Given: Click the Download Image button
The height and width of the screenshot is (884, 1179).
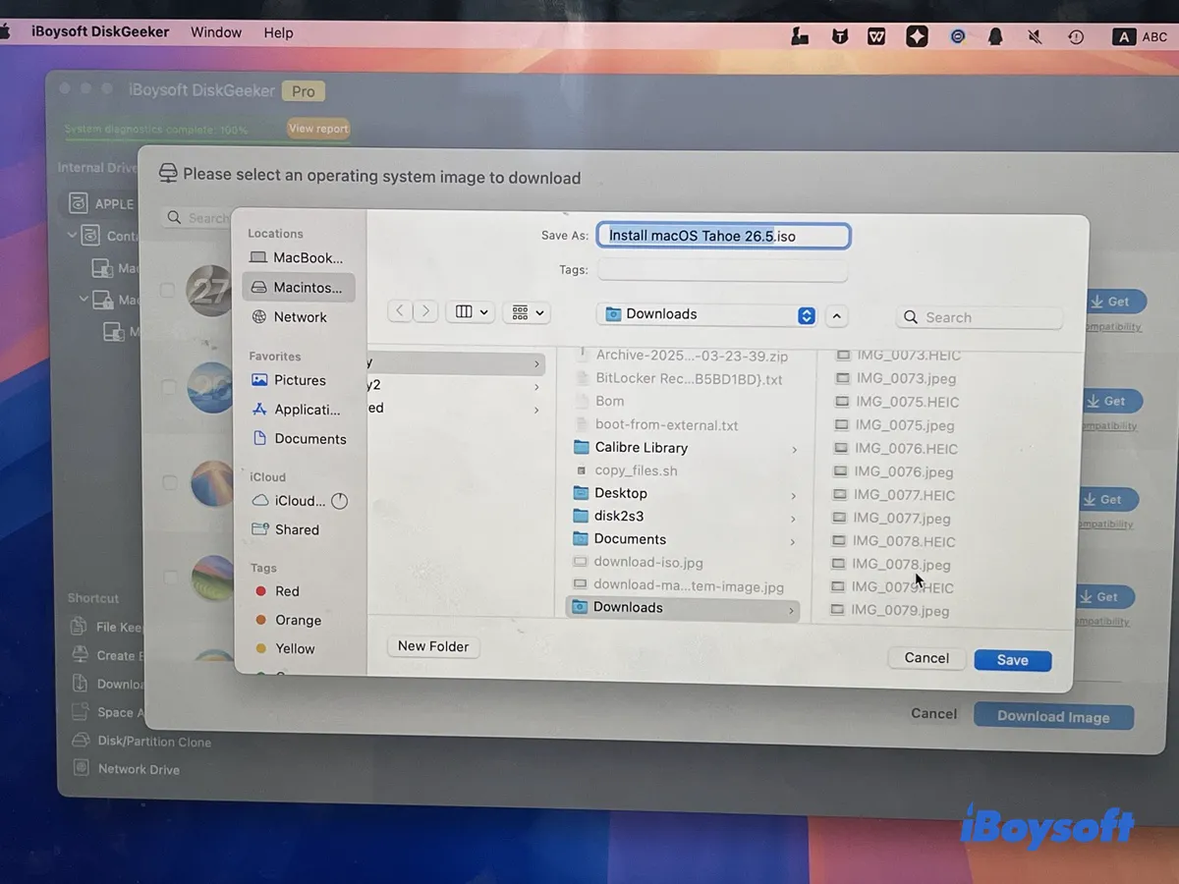Looking at the screenshot, I should (1053, 716).
